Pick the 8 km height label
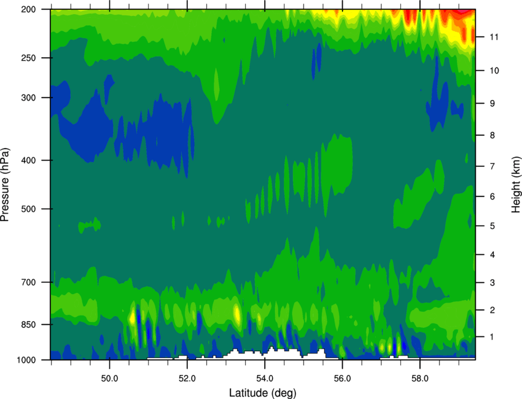Viewport: 522px width, 399px height. (493, 136)
